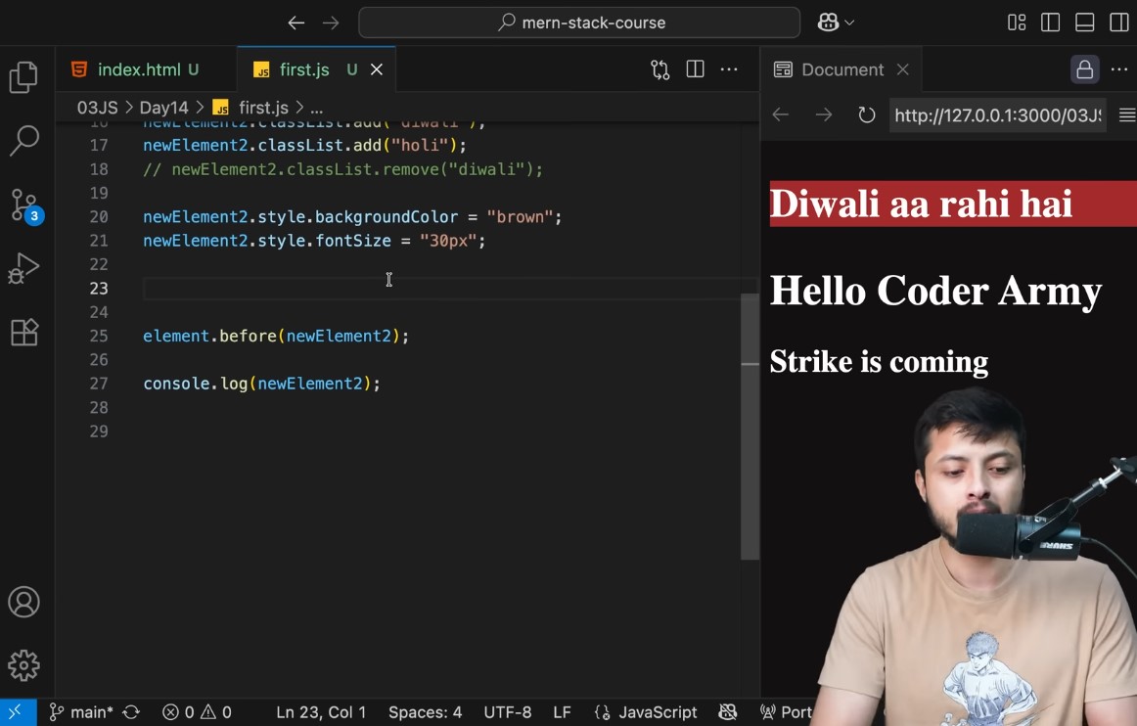This screenshot has width=1137, height=726.
Task: Open the editor More Actions ellipsis
Action: (729, 69)
